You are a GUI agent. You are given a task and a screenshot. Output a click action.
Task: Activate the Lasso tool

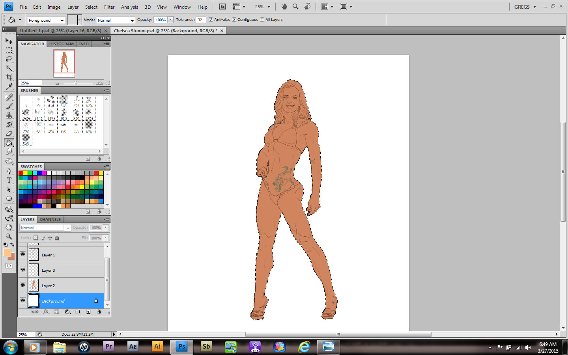coord(9,59)
